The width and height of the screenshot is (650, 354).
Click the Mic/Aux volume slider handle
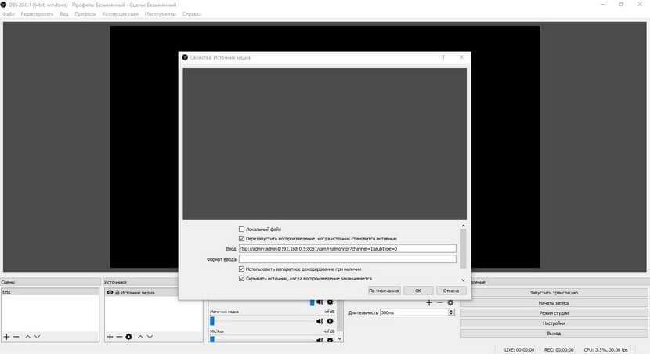tap(212, 339)
